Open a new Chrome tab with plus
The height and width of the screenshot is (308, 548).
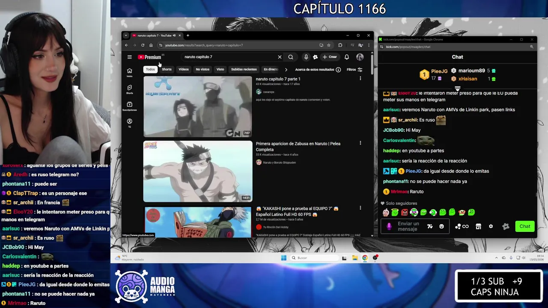[188, 36]
